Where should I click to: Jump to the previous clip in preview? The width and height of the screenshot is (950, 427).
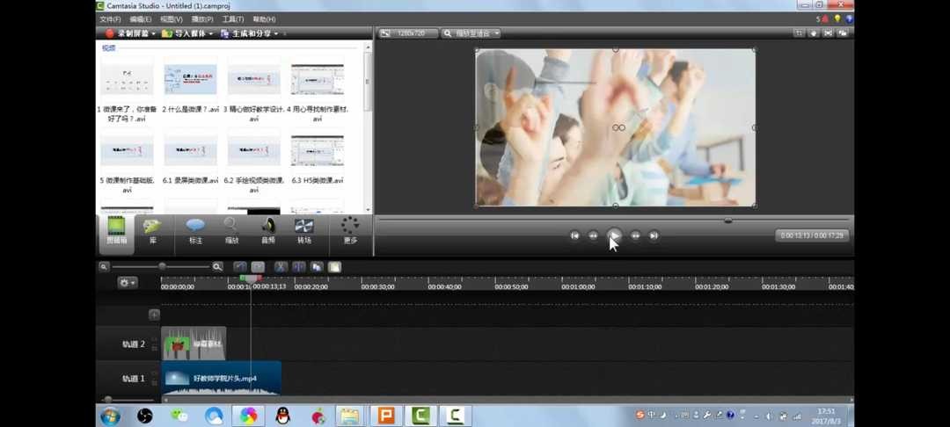[574, 235]
